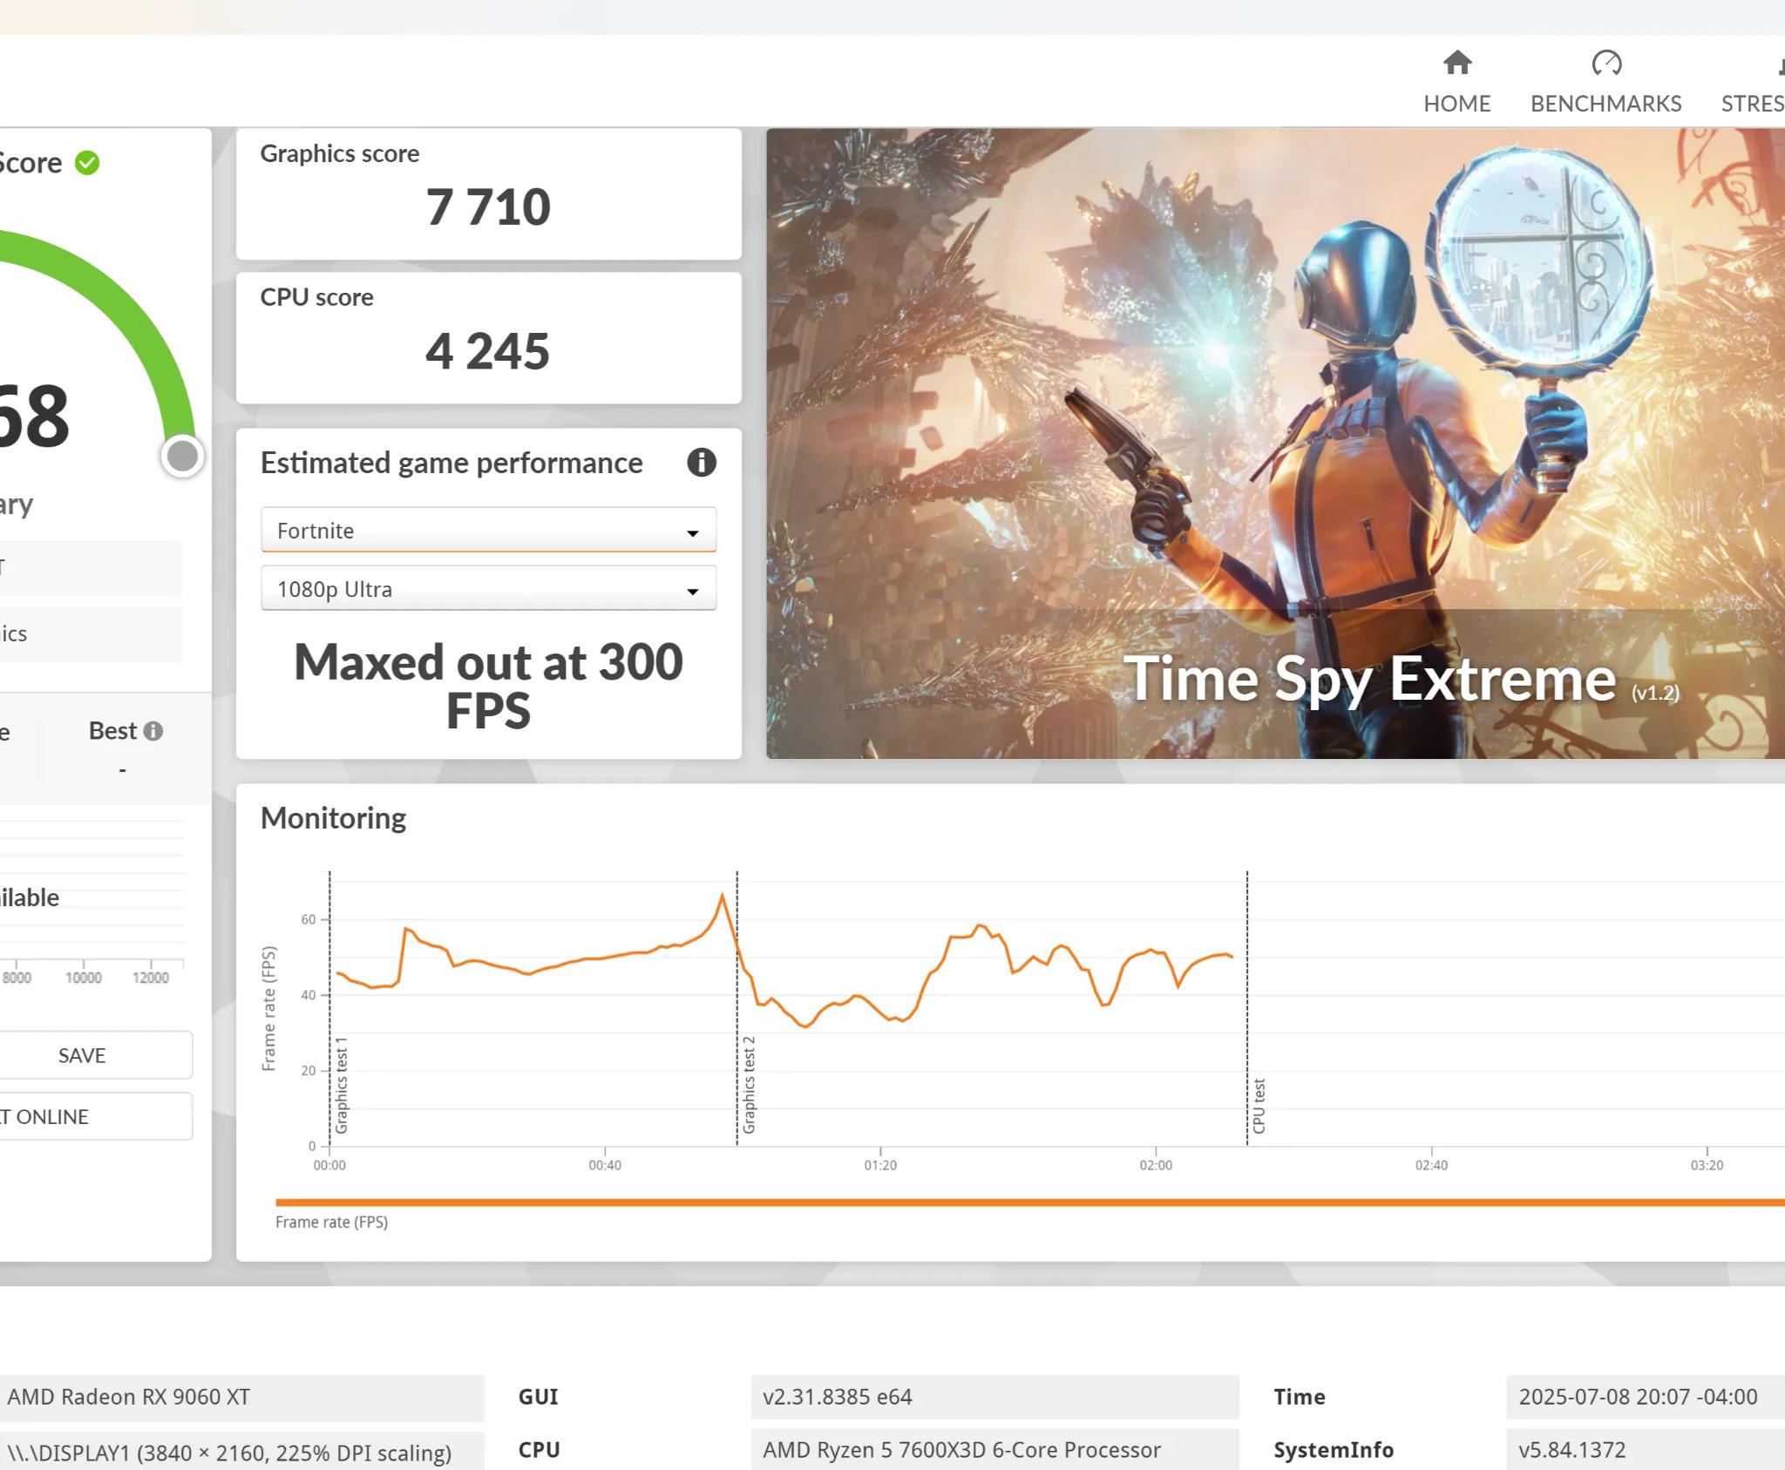The width and height of the screenshot is (1785, 1470).
Task: Open the Fortnite game dropdown
Action: coord(488,530)
